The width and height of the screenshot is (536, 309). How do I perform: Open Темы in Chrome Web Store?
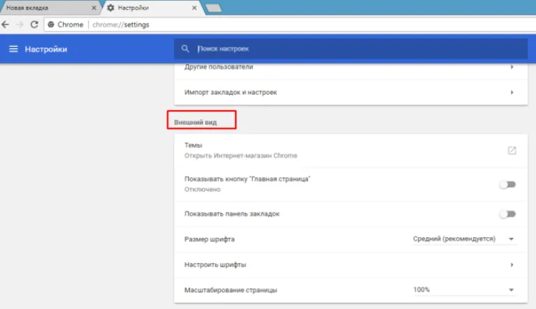[351, 151]
